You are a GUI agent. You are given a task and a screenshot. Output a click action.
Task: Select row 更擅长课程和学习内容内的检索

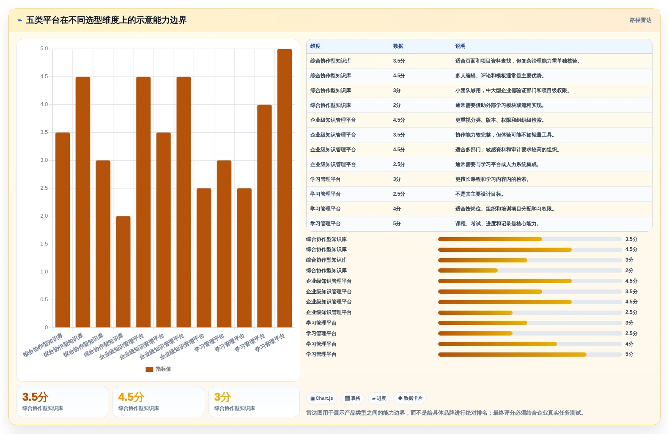pos(479,179)
